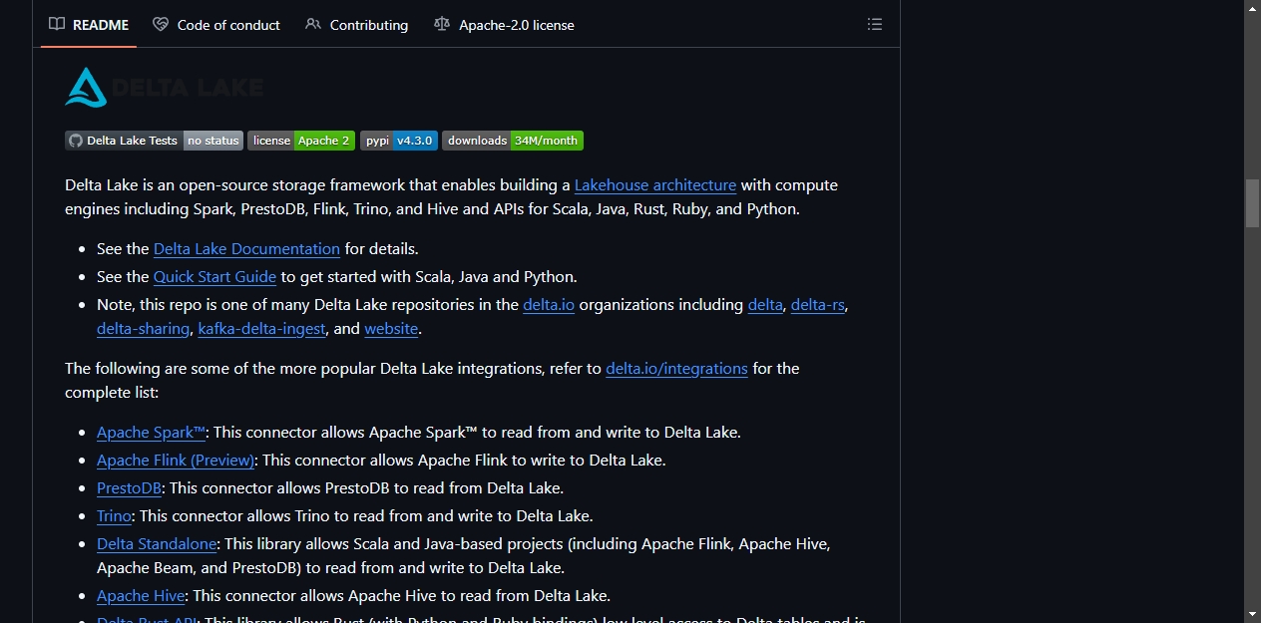1261x623 pixels.
Task: Open the PrestoDB connector link
Action: [x=129, y=487]
